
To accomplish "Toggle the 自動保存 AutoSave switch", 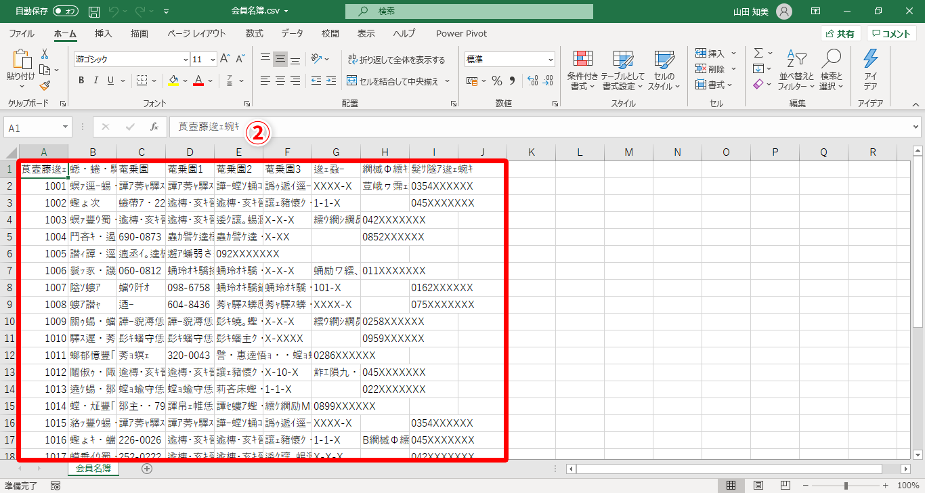I will click(x=66, y=12).
